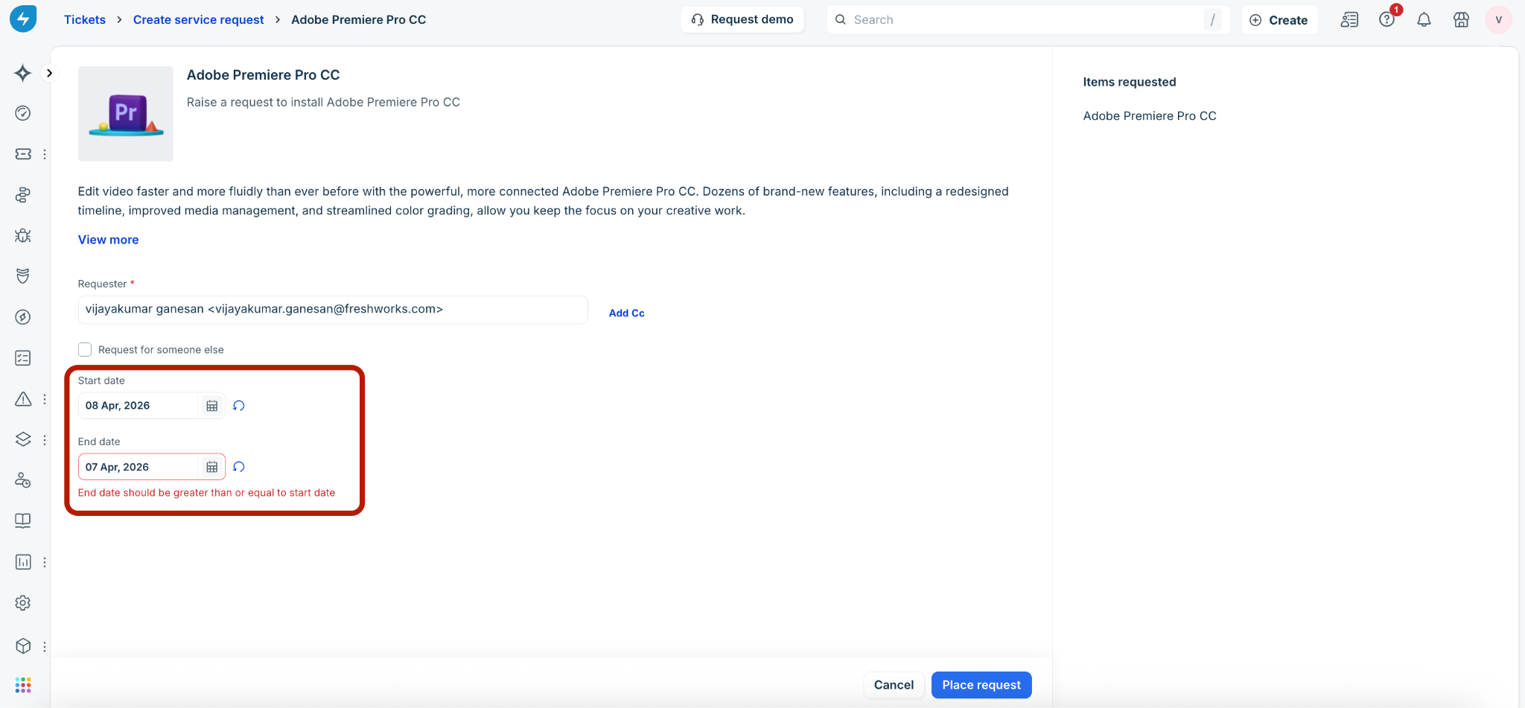
Task: Go to Create service request breadcrumb
Action: coord(198,19)
